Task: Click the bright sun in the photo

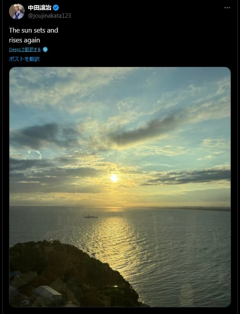Action: click(x=114, y=178)
